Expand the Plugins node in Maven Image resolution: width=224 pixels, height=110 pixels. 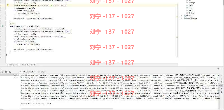pyautogui.click(x=182, y=16)
